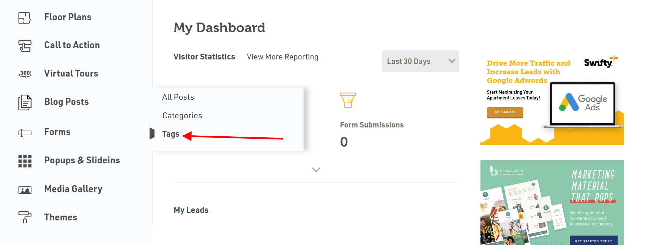
Task: Click the Call to Action hand icon
Action: (x=25, y=46)
